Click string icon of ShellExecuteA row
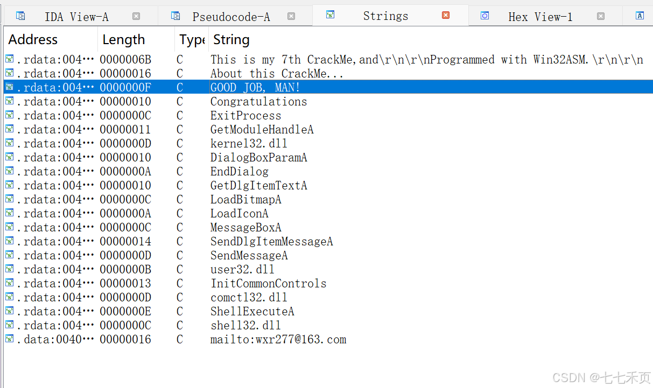Screen dimensions: 653x388 click(9, 311)
